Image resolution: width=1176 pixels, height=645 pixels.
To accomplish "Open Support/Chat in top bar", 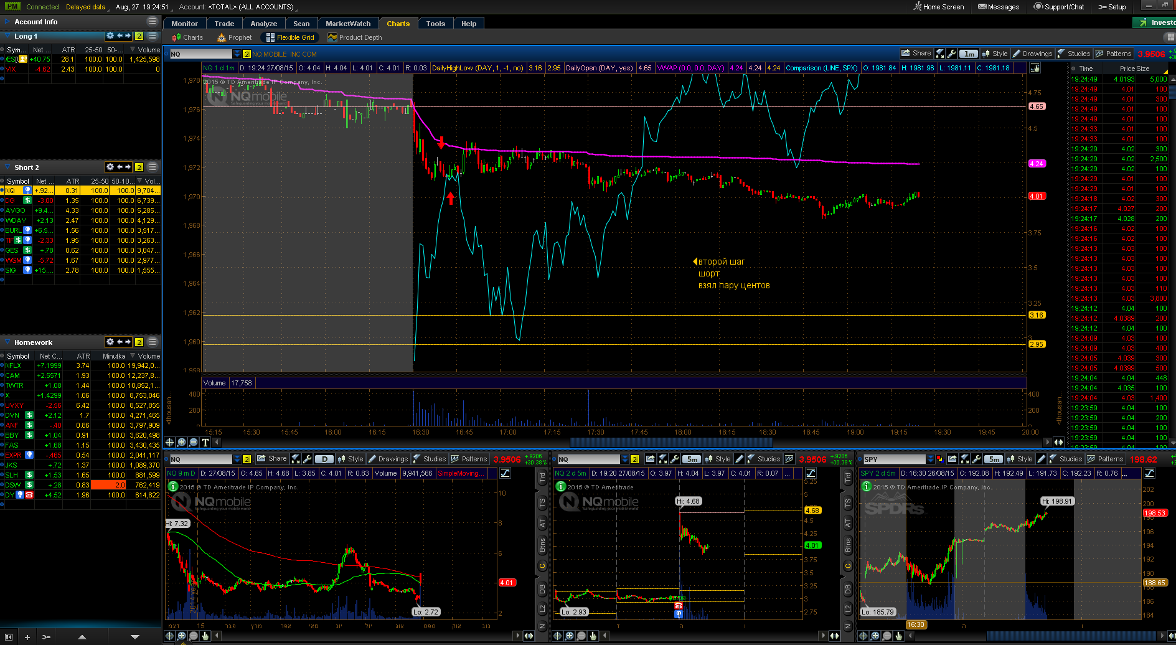I will click(x=1058, y=7).
